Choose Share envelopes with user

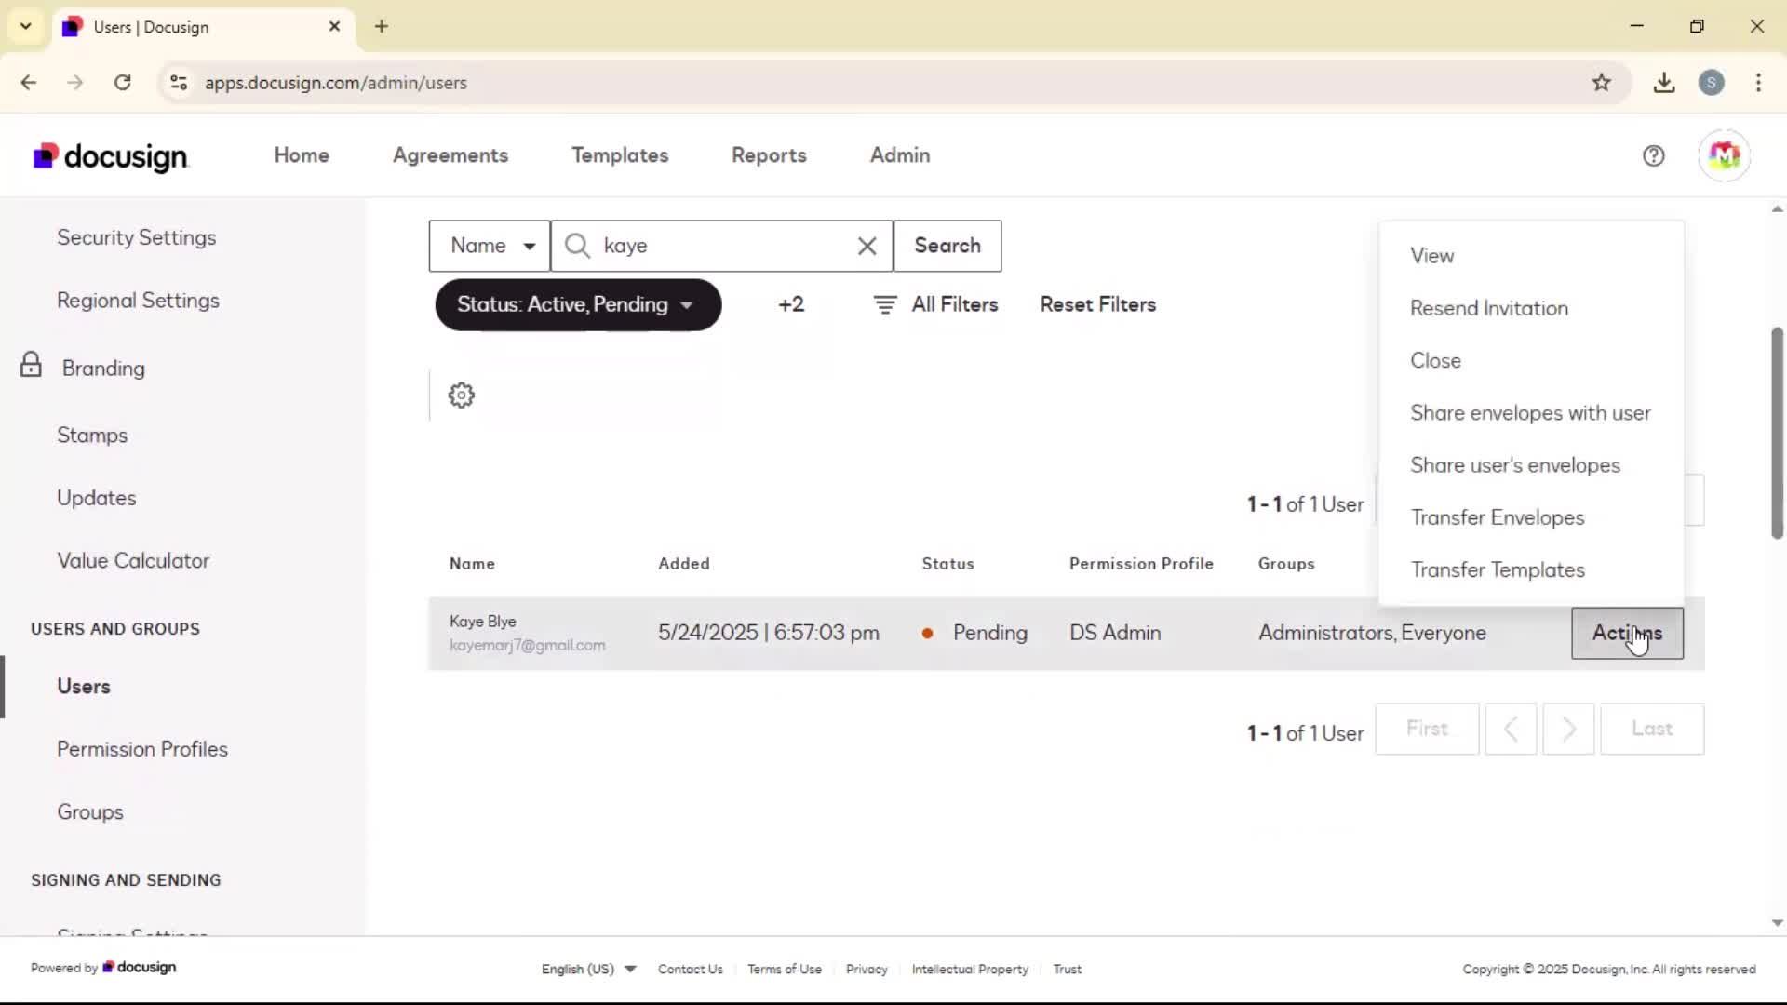pos(1531,412)
